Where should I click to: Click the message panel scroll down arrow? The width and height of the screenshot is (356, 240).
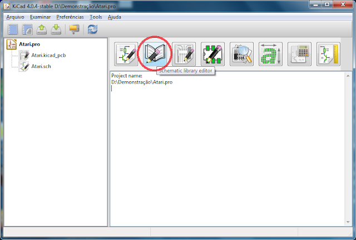coord(348,222)
